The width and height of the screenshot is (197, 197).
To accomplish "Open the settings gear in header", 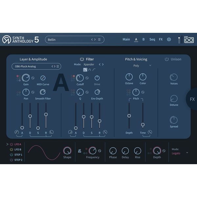I will [169, 39].
